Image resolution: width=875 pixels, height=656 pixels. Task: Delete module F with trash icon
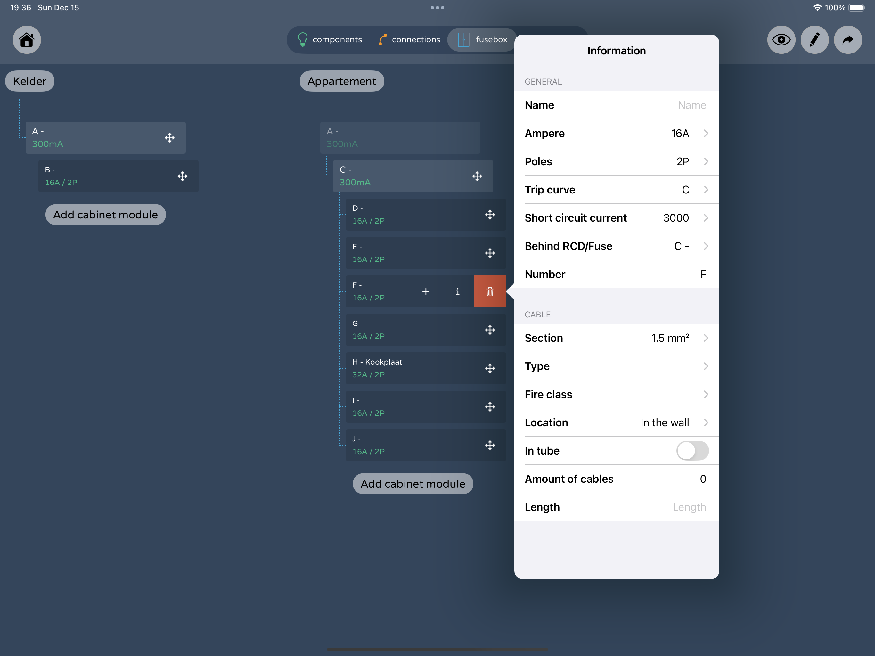click(490, 291)
